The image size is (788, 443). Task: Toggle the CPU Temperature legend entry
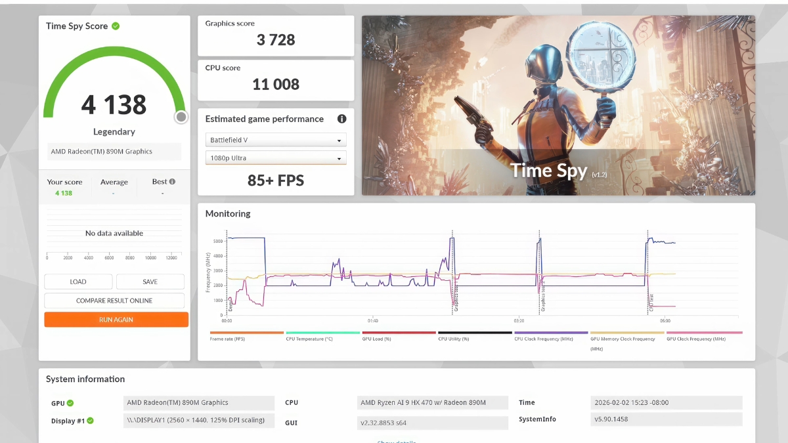(x=323, y=336)
